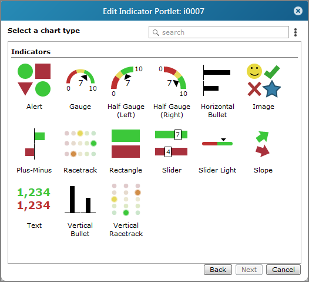Select the Horizontal Bullet chart icon
The image size is (309, 282).
click(217, 80)
